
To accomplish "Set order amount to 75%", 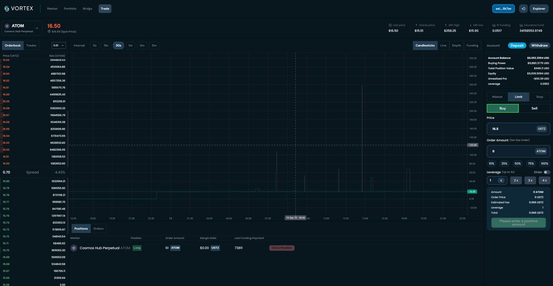I will click(x=531, y=164).
